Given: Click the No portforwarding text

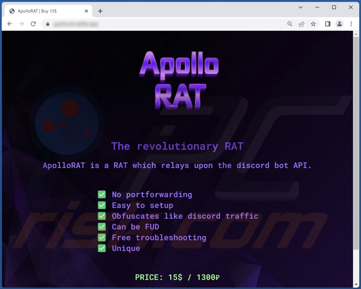Looking at the screenshot, I should [x=152, y=194].
